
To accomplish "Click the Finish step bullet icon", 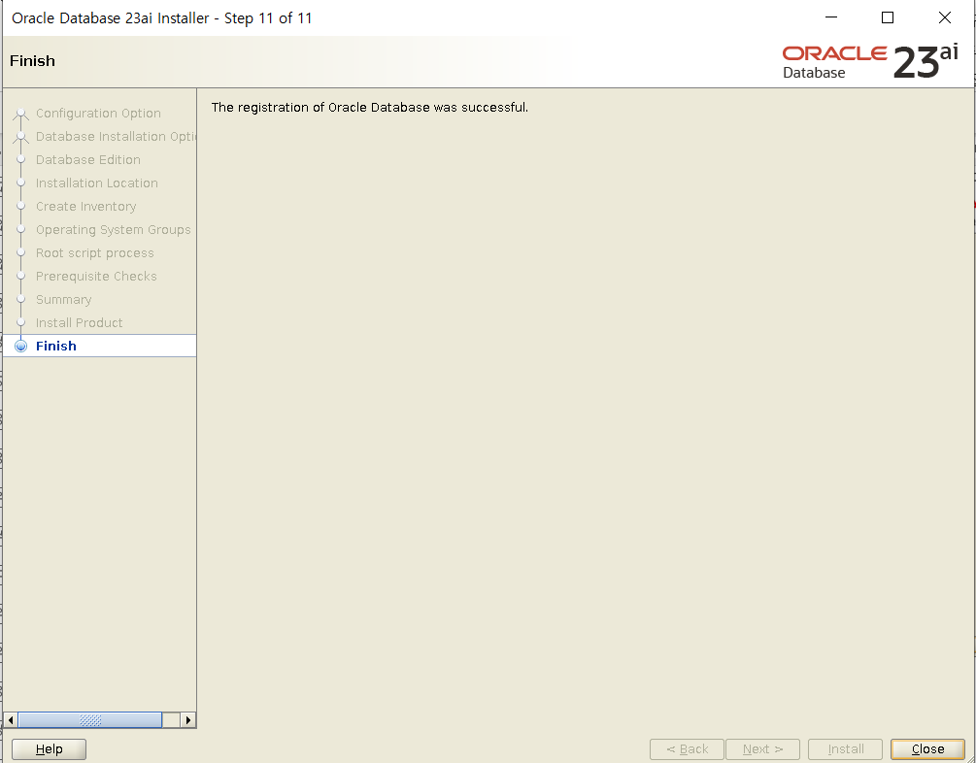I will (21, 346).
